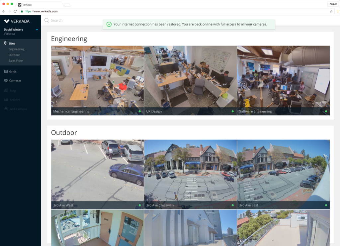
Task: Open 3rd Ave Crosswalk camera feed
Action: [190, 174]
